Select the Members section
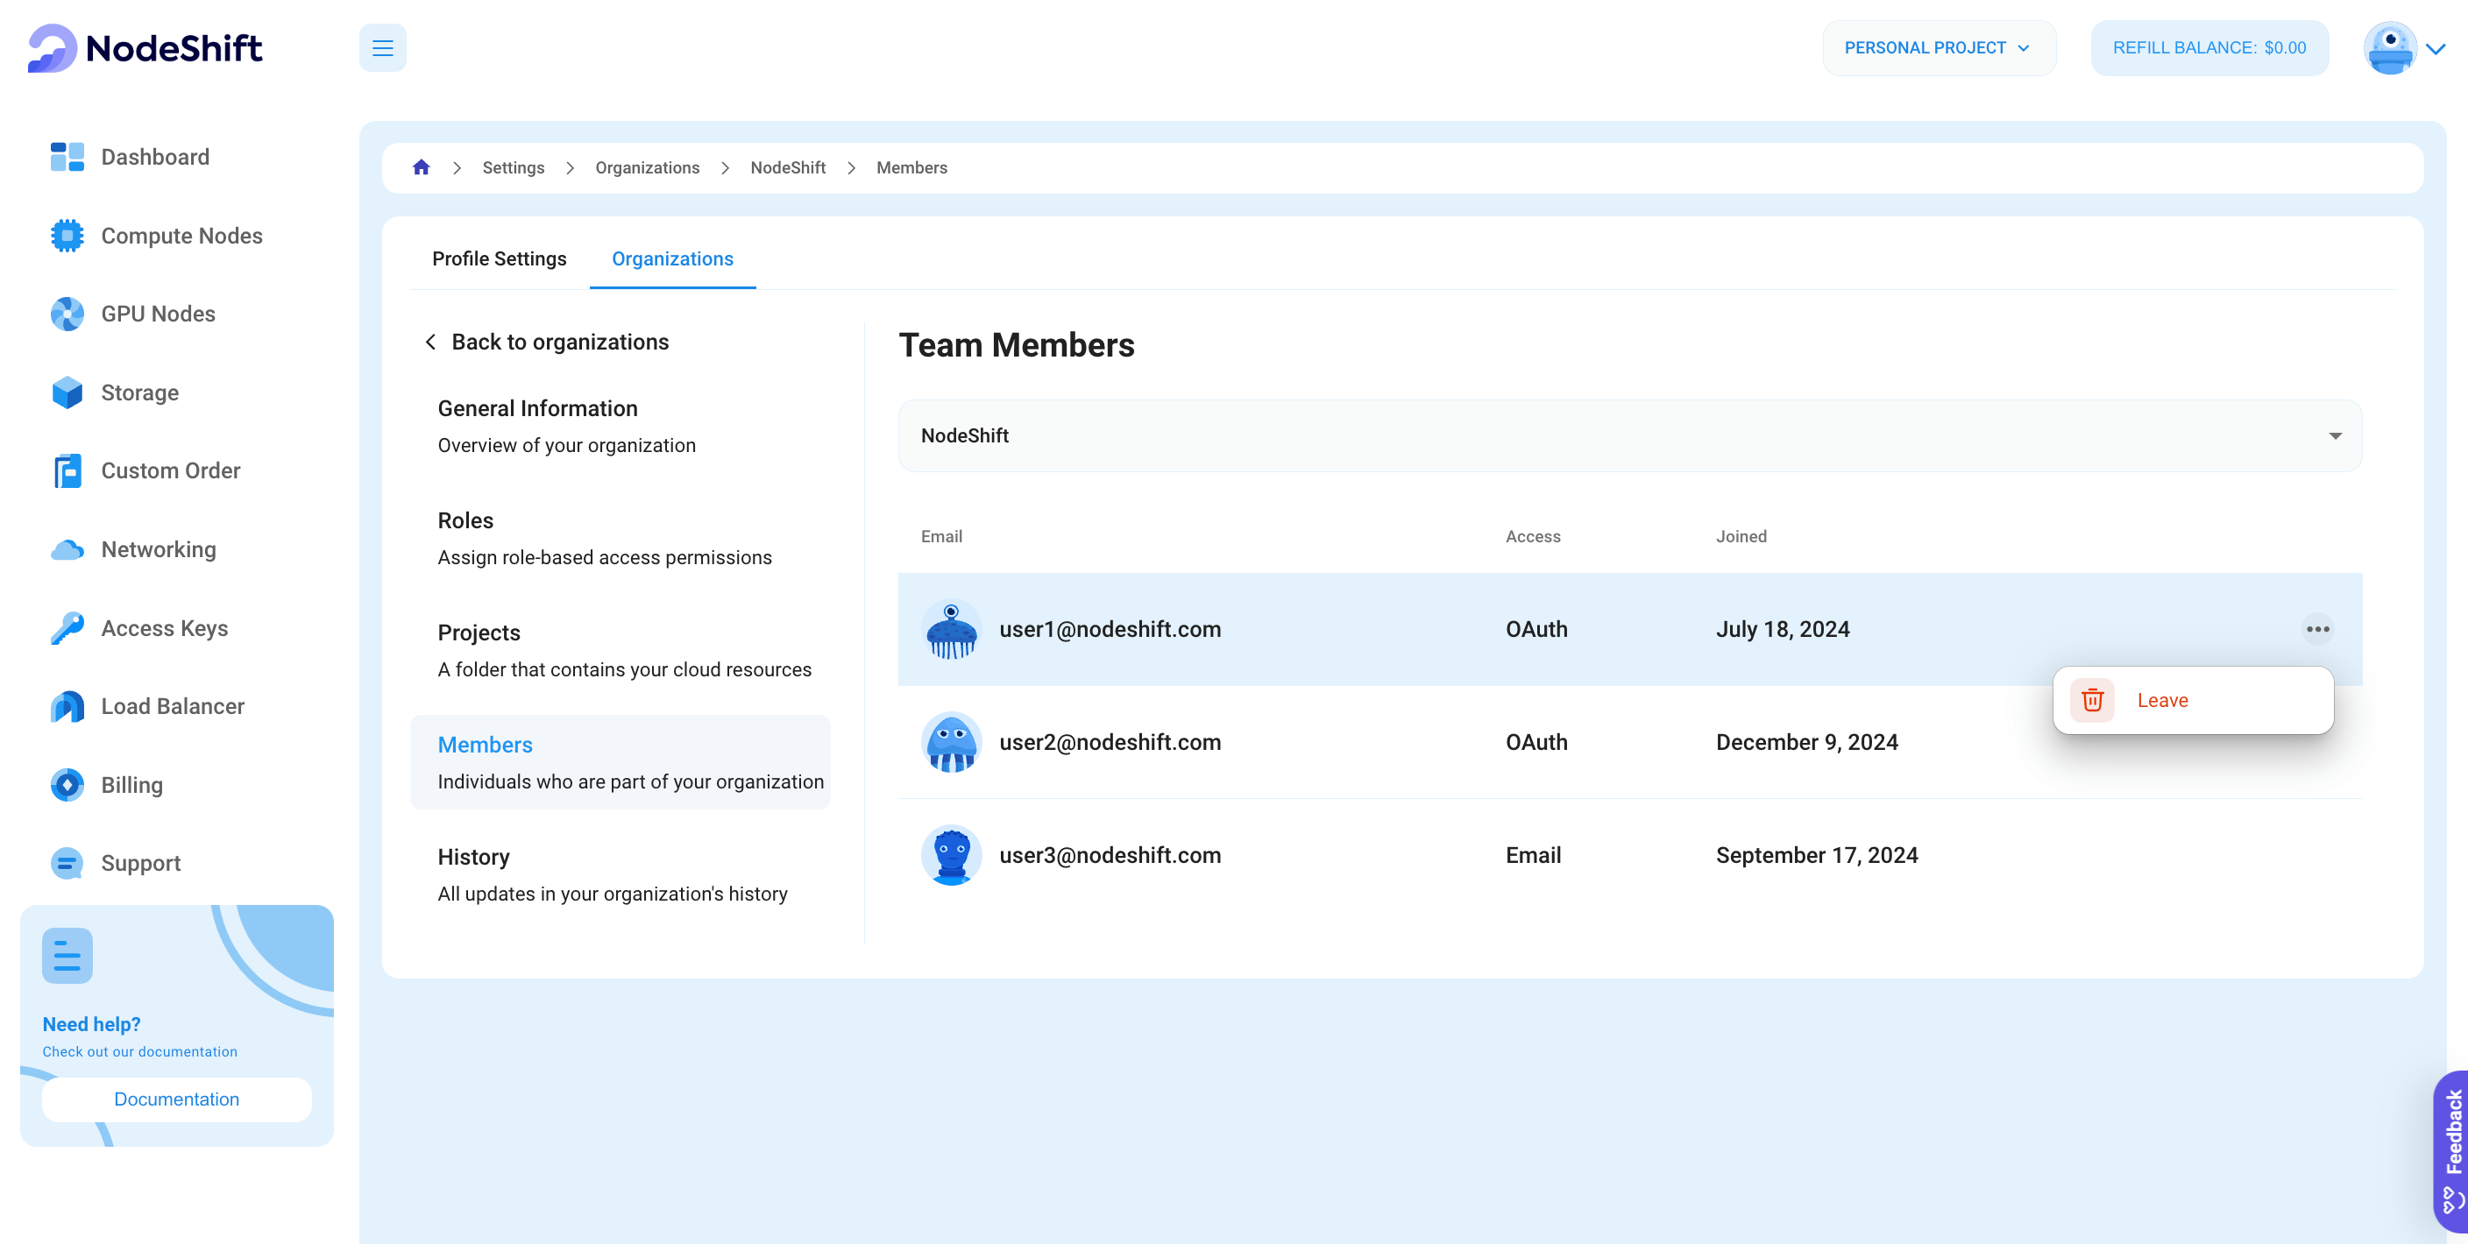 point(620,762)
